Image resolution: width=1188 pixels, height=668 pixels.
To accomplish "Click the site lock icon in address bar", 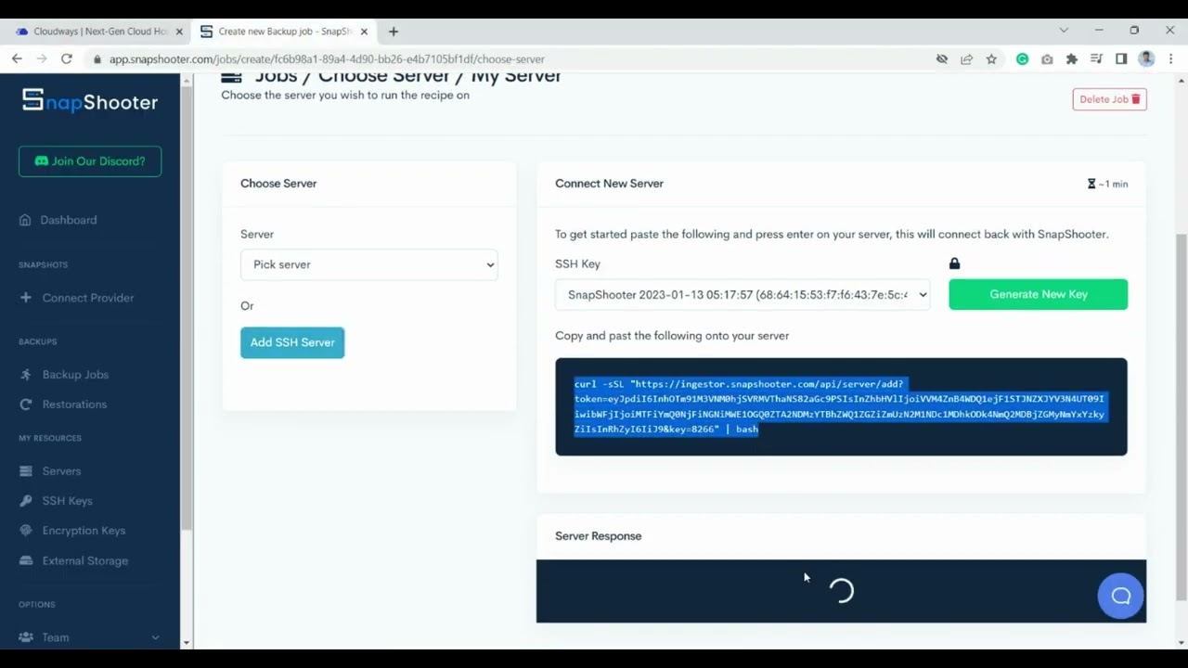I will coord(97,59).
